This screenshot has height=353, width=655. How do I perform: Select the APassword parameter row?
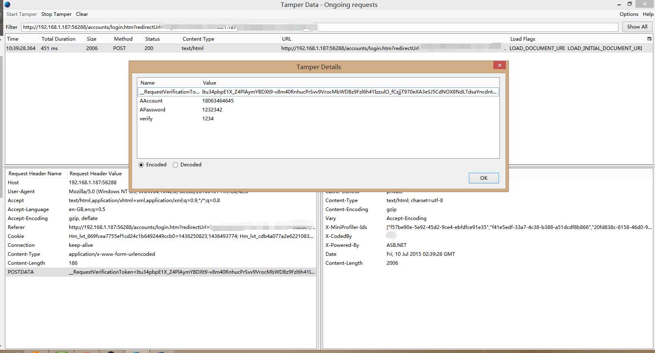pyautogui.click(x=318, y=110)
